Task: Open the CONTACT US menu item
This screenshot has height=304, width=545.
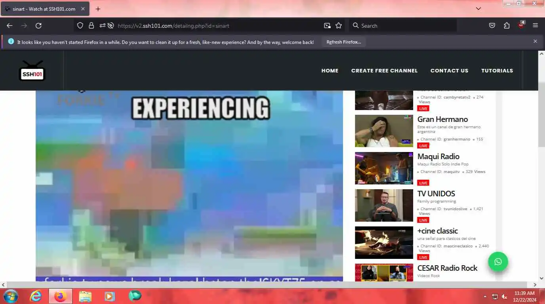Action: click(x=449, y=70)
